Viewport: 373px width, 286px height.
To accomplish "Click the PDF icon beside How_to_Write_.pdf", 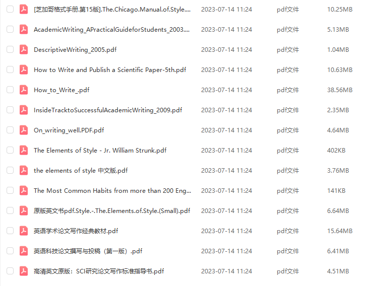I will (x=24, y=90).
